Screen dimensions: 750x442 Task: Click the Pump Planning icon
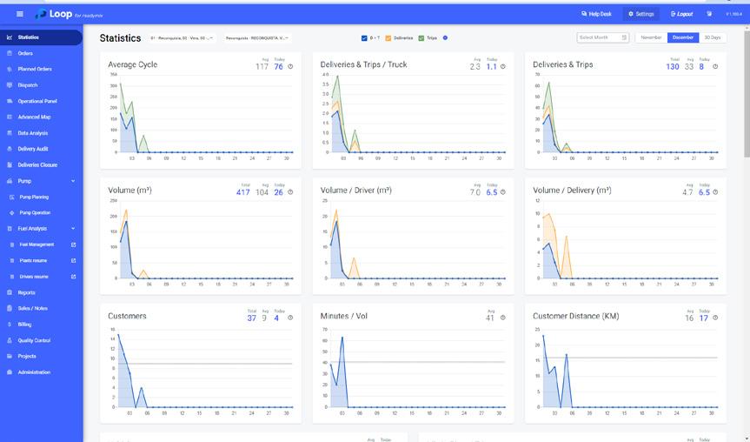point(12,197)
